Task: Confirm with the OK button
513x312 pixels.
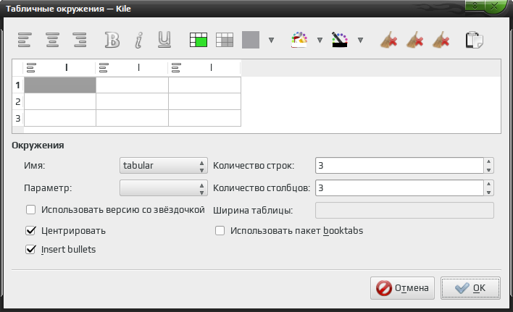Action: point(470,288)
